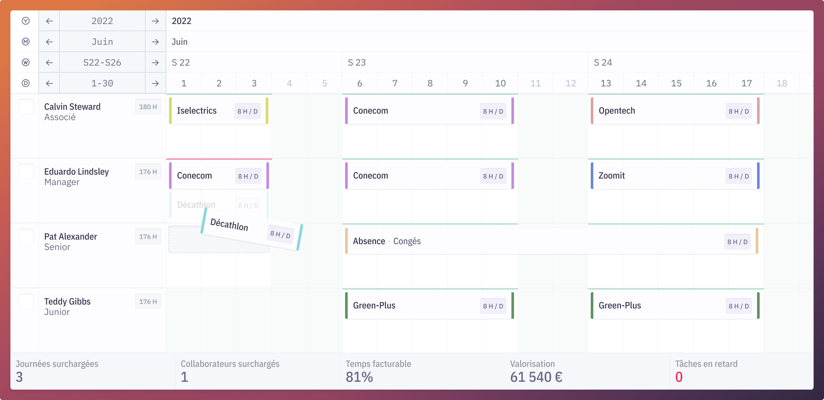The image size is (824, 400).
Task: Open the 2022 year selector field
Action: point(102,21)
